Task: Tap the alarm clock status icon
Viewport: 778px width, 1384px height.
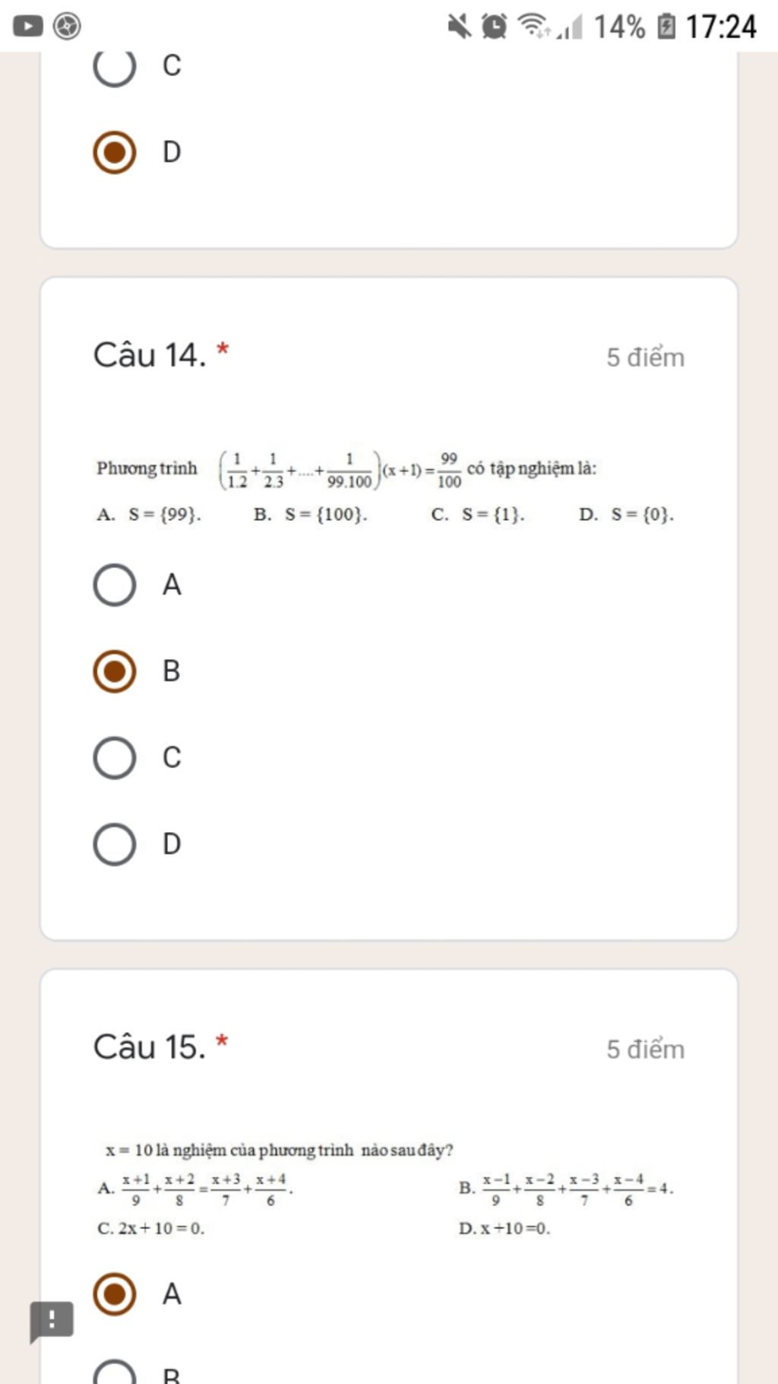Action: (495, 27)
